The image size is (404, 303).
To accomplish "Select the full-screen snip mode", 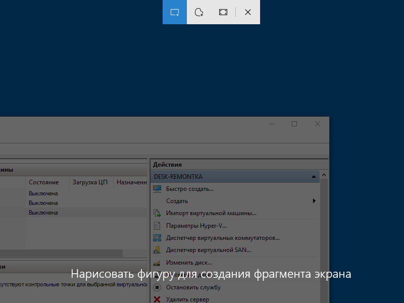I will click(223, 13).
